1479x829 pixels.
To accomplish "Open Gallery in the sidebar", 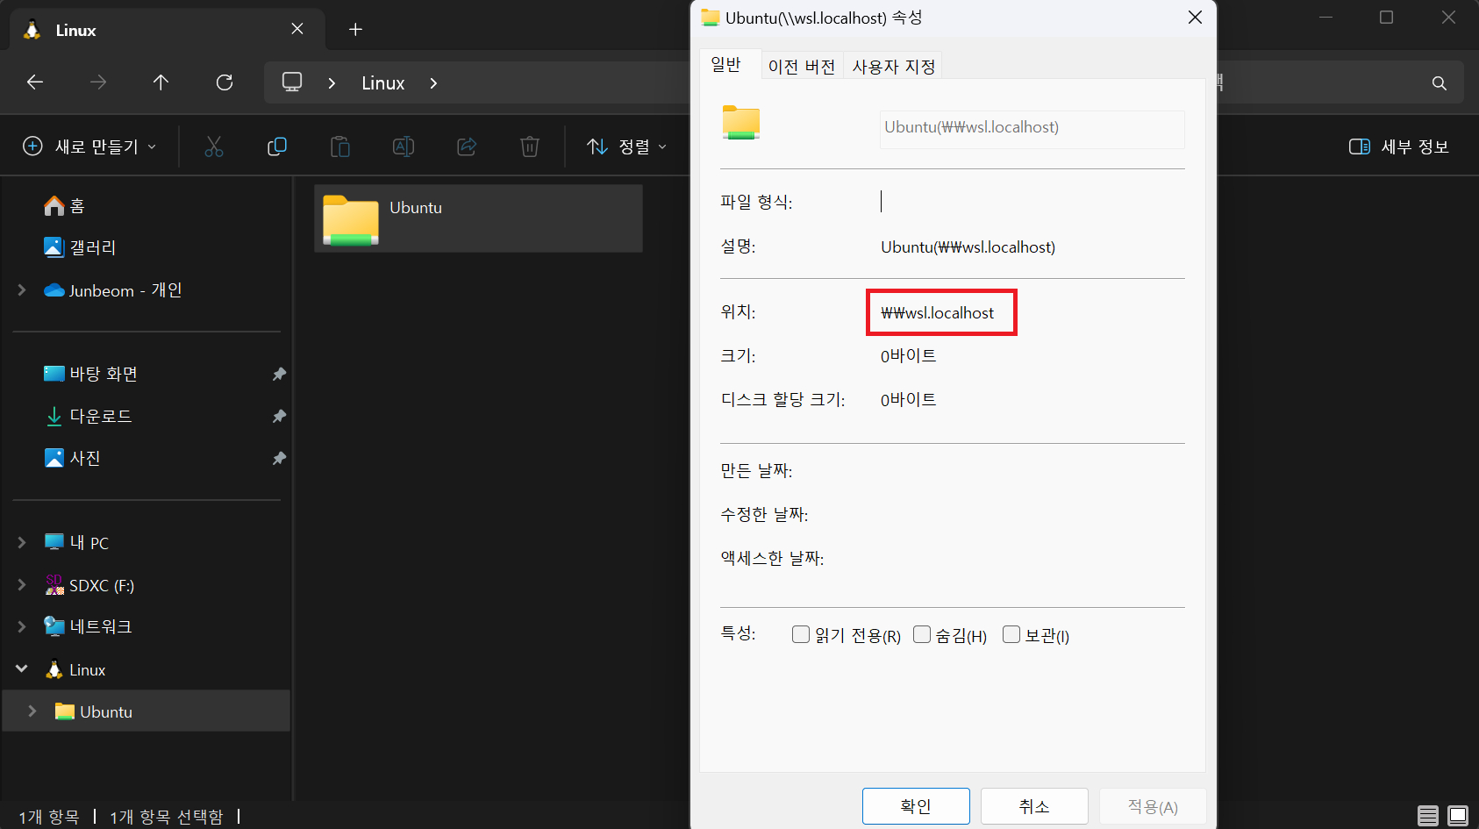I will pyautogui.click(x=80, y=248).
